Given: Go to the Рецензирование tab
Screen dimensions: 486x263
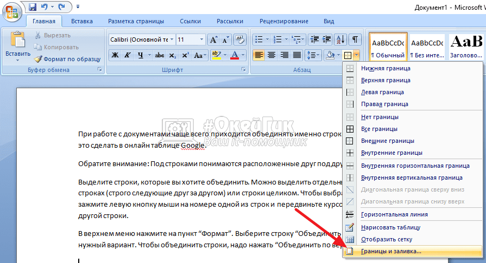Looking at the screenshot, I should (284, 21).
